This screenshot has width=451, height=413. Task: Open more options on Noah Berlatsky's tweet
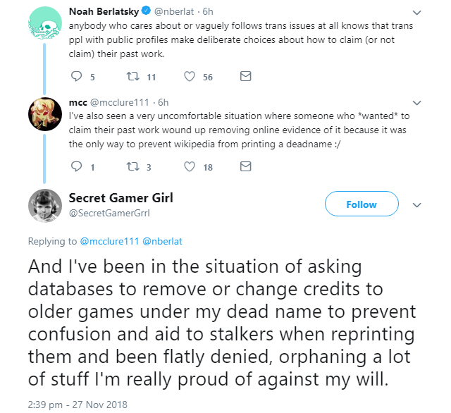pos(416,13)
